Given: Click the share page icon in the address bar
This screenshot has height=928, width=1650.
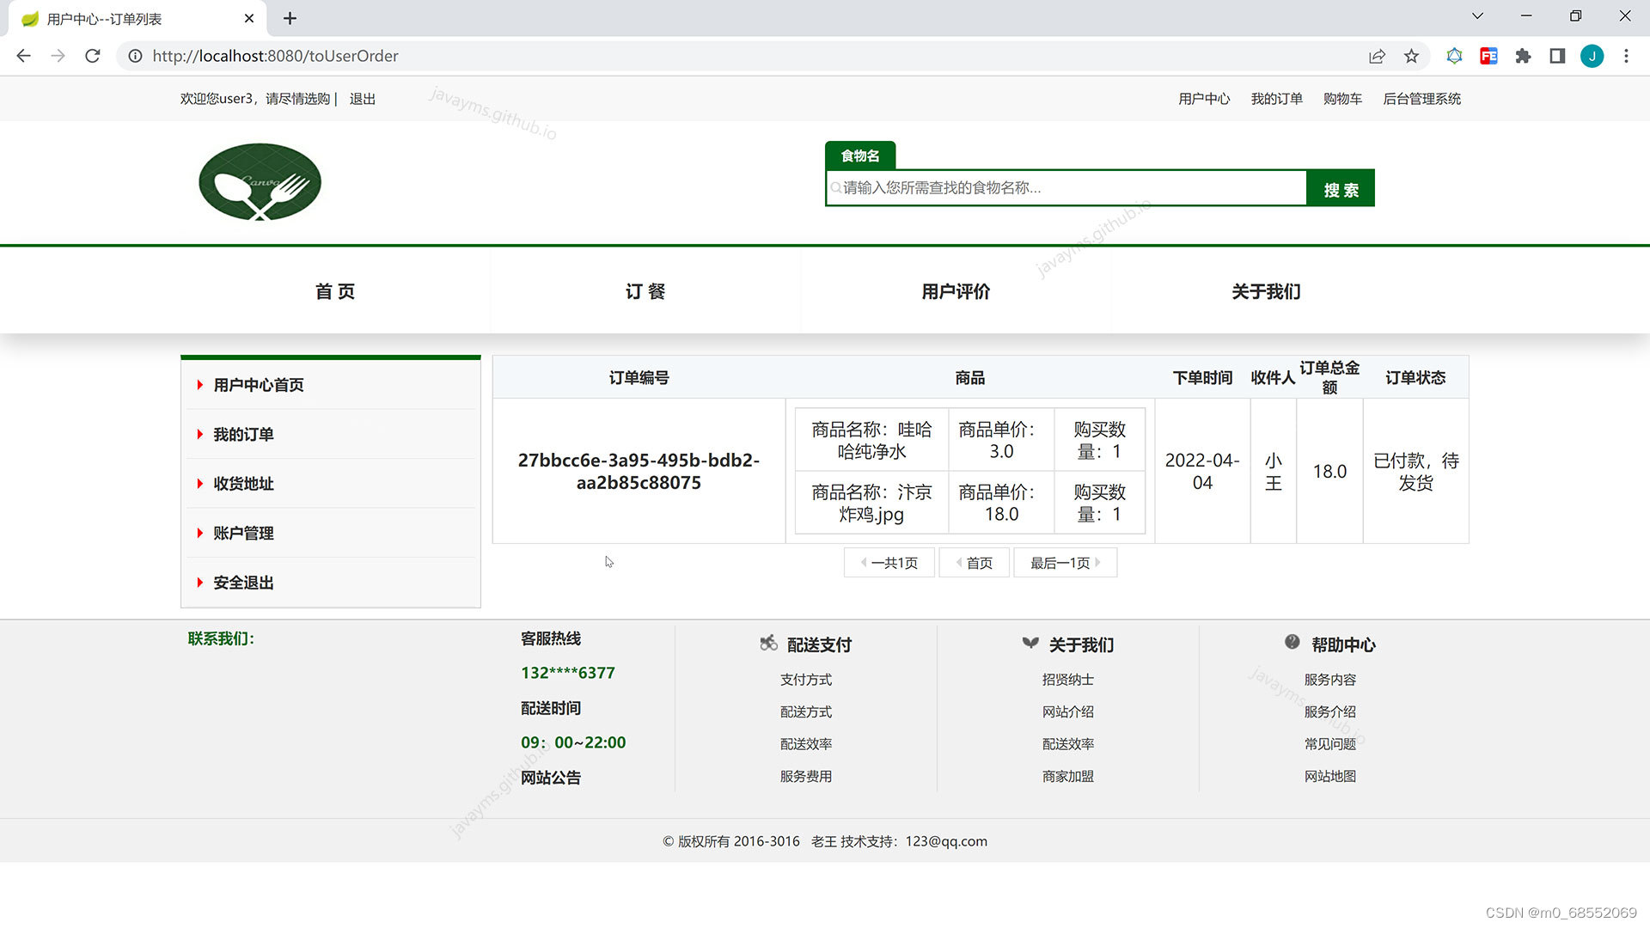Looking at the screenshot, I should [x=1377, y=56].
